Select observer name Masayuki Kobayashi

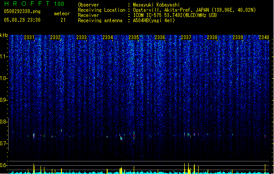[156, 5]
